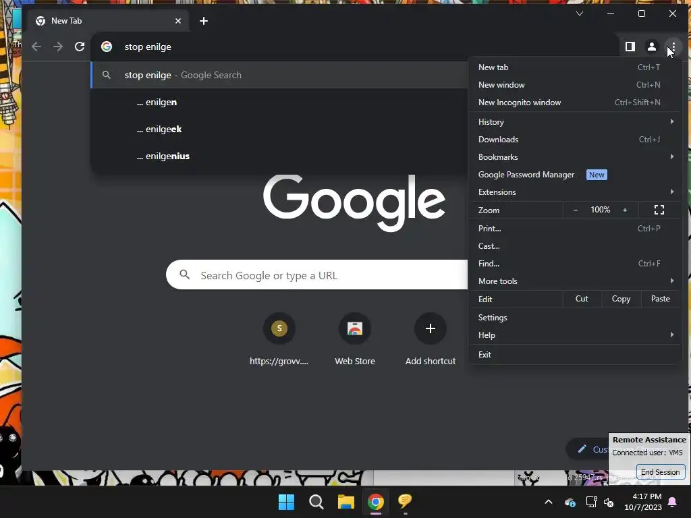Image resolution: width=691 pixels, height=518 pixels.
Task: Open the Web Store shortcut
Action: tap(355, 339)
